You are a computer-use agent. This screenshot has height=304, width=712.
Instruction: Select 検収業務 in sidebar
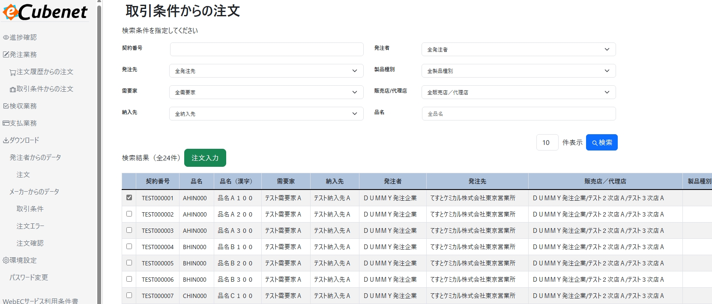click(x=23, y=106)
